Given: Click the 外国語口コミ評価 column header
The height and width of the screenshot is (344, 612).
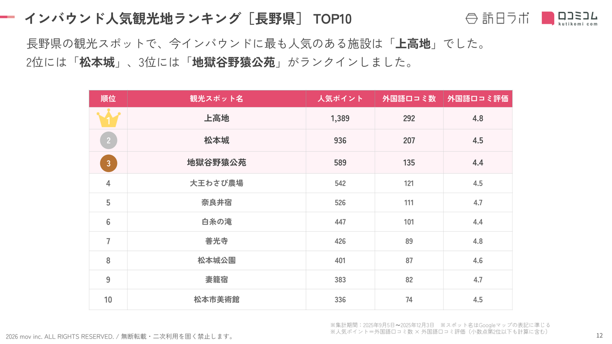Looking at the screenshot, I should pos(478,99).
